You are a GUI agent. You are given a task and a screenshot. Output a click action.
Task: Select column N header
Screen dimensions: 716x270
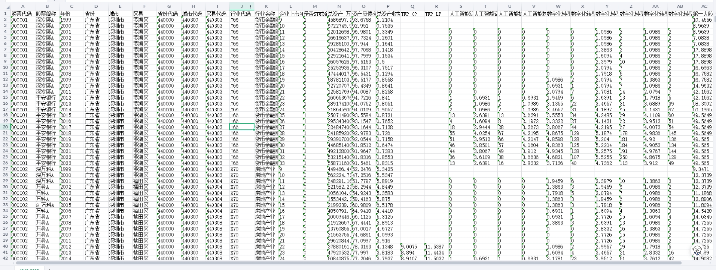point(339,6)
